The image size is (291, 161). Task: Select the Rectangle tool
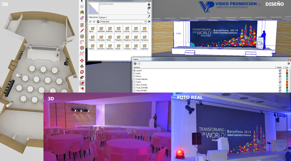[x=82, y=25]
